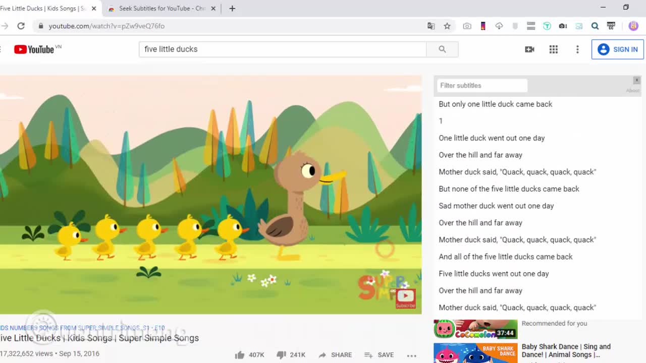Open the YouTube settings three-dot menu
The width and height of the screenshot is (646, 363).
point(577,49)
